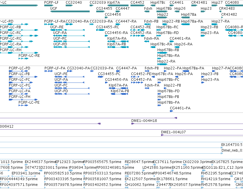
Task: Click the DME1-004L07 clone label
Action: tap(173, 132)
